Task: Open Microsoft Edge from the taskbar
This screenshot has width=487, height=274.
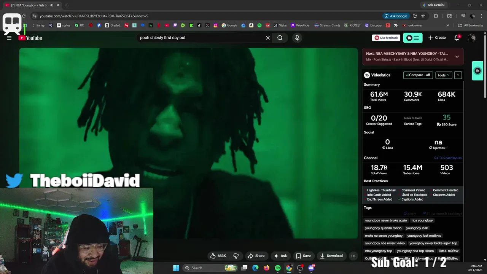Action: (256, 268)
